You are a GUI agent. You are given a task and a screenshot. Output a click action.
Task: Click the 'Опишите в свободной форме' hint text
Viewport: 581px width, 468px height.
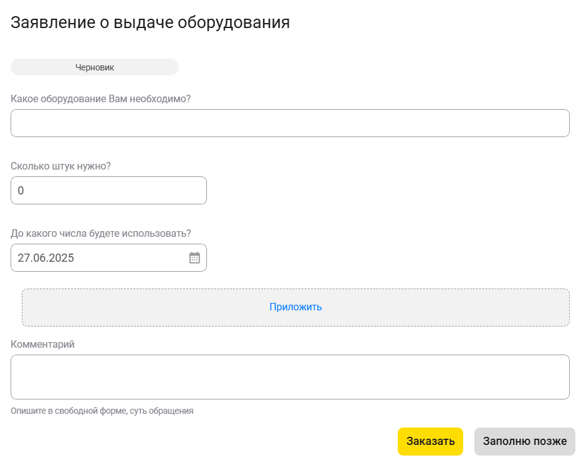(x=102, y=411)
